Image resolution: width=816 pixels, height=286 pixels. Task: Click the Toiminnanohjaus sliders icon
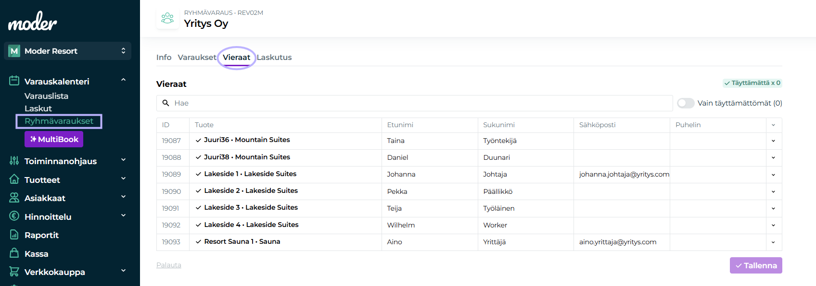tap(14, 161)
